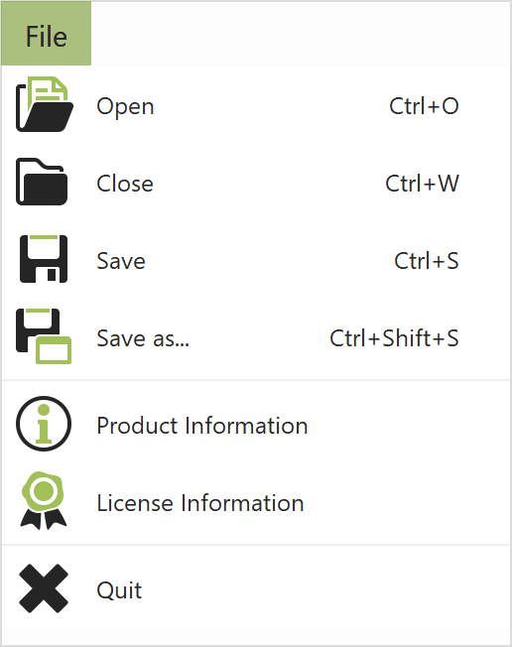Click the closed folder icon
The image size is (512, 647).
[x=42, y=182]
